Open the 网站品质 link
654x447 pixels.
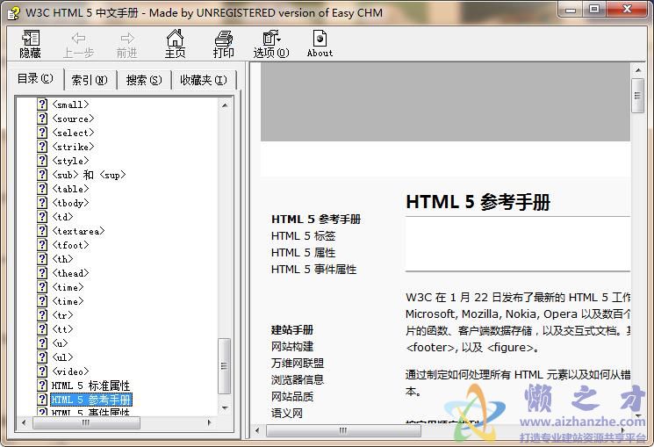292,396
